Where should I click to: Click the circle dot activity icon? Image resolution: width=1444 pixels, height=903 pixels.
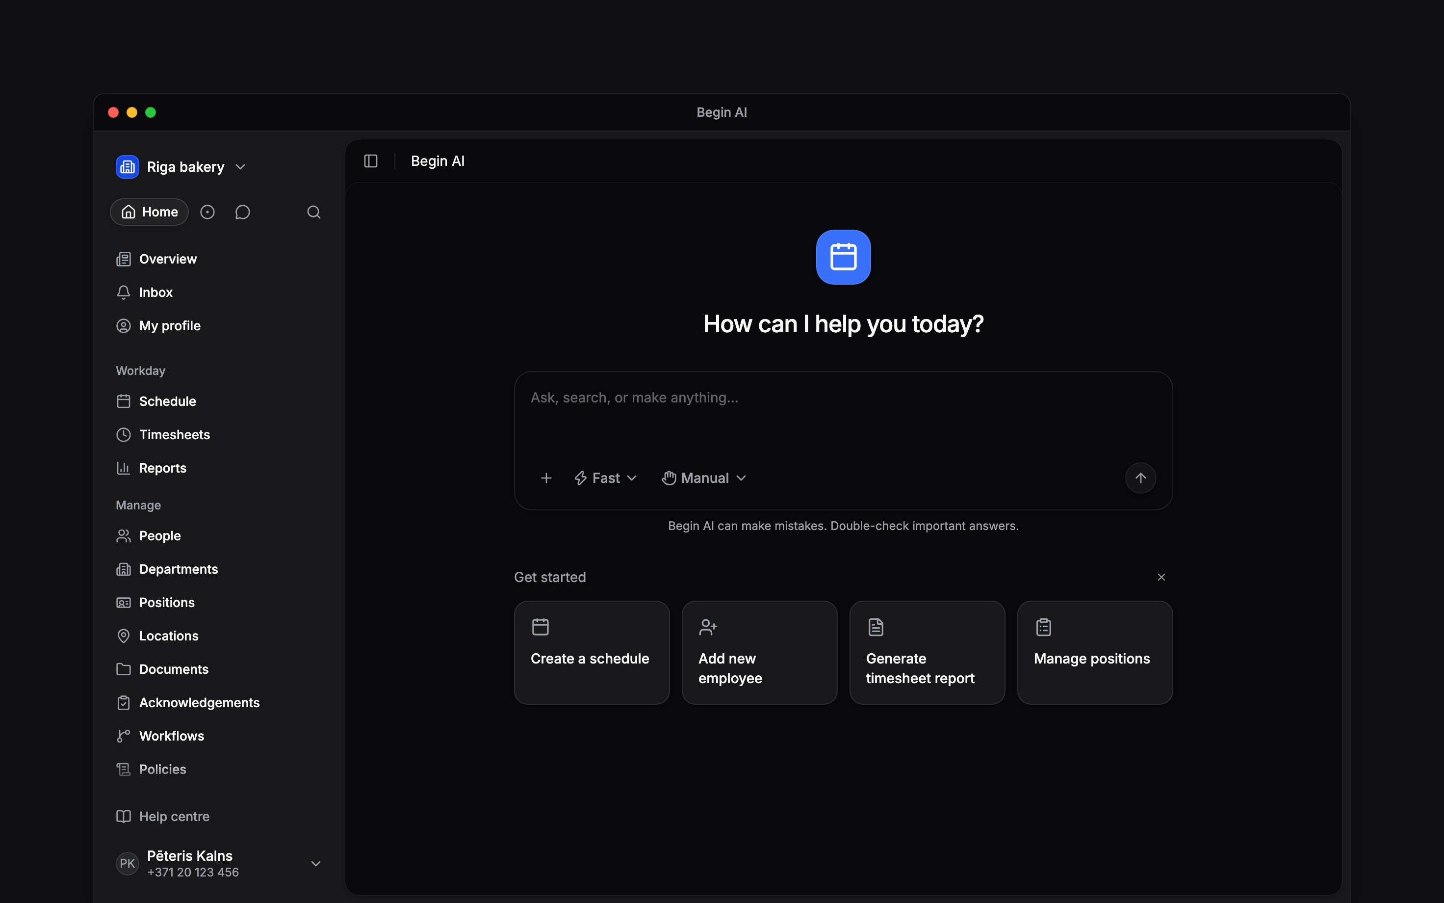(207, 212)
